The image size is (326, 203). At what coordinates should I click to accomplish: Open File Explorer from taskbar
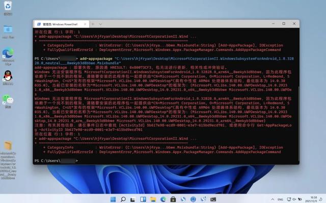pos(153,199)
